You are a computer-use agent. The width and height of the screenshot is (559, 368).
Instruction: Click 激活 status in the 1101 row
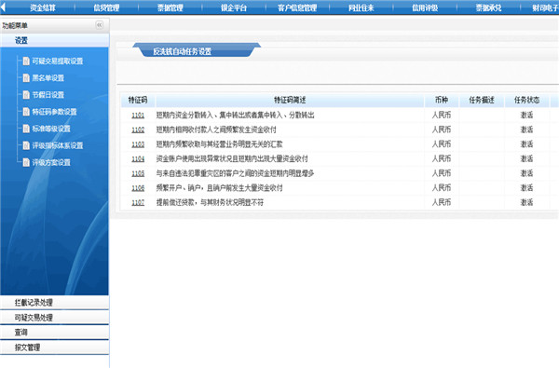[x=526, y=115]
